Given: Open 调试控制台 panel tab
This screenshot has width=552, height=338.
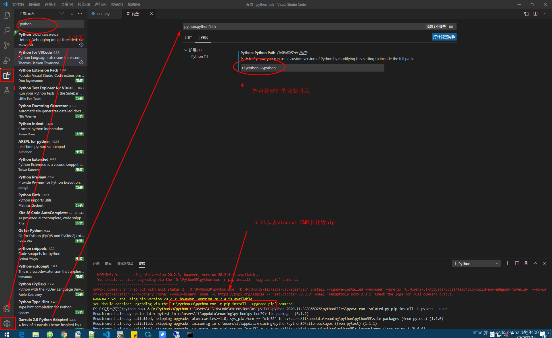Looking at the screenshot, I should (x=125, y=264).
